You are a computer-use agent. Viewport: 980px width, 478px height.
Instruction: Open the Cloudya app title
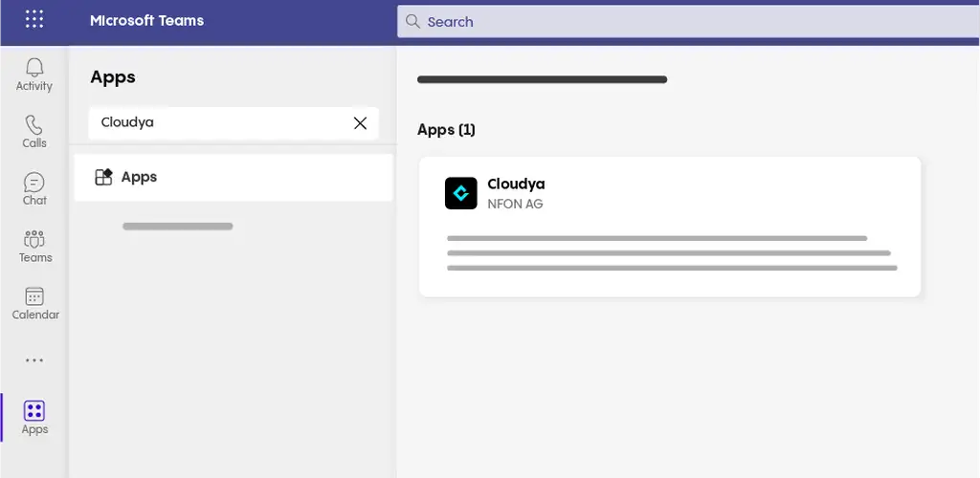tap(516, 184)
